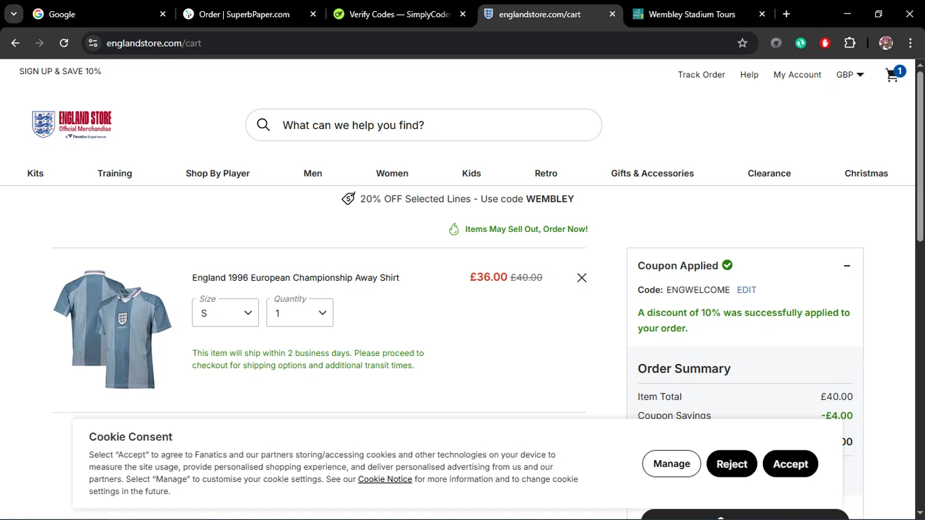Open the Kits menu
Viewport: 925px width, 520px height.
35,173
